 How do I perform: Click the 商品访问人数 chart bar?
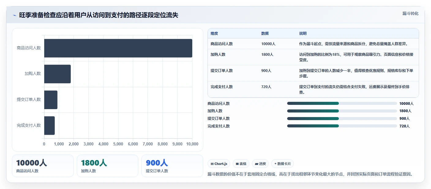[118, 48]
